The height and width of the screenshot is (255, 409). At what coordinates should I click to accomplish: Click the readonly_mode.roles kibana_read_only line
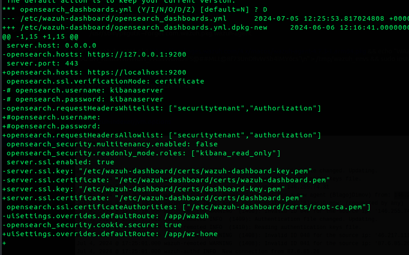(144, 153)
